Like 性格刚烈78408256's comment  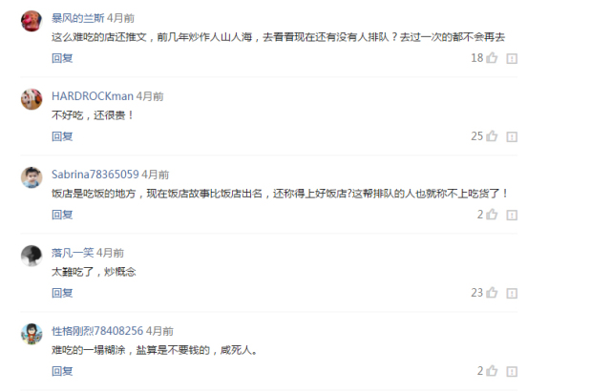(492, 371)
